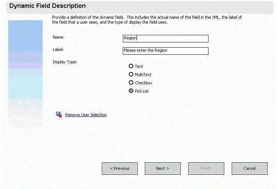Click the 'Name:' label text
The image size is (277, 189).
click(x=59, y=37)
